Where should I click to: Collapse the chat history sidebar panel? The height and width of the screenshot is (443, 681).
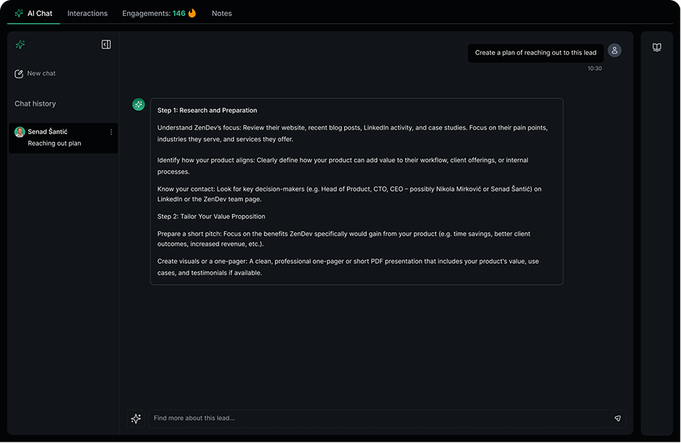(106, 45)
